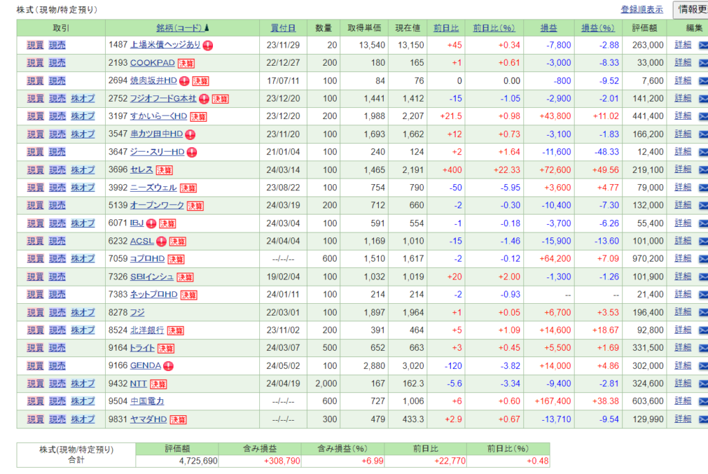This screenshot has height=474, width=708.
Task: Click the red alert icon beside 上場米債ヘッジあり
Action: 207,45
